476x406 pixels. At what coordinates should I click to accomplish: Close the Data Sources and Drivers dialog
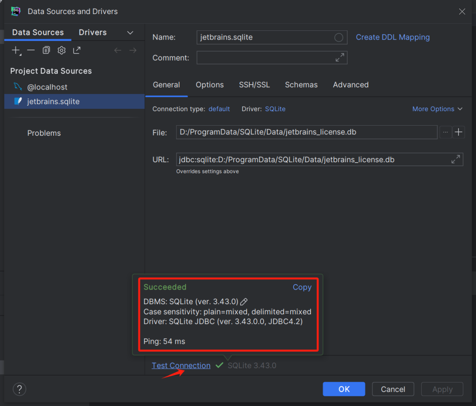pos(462,11)
